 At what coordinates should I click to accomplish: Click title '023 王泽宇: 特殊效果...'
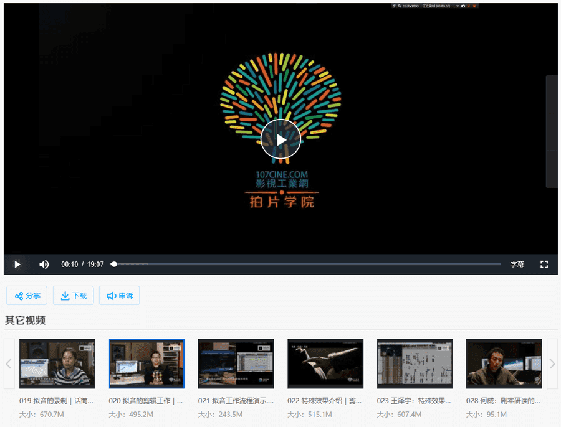tap(414, 401)
